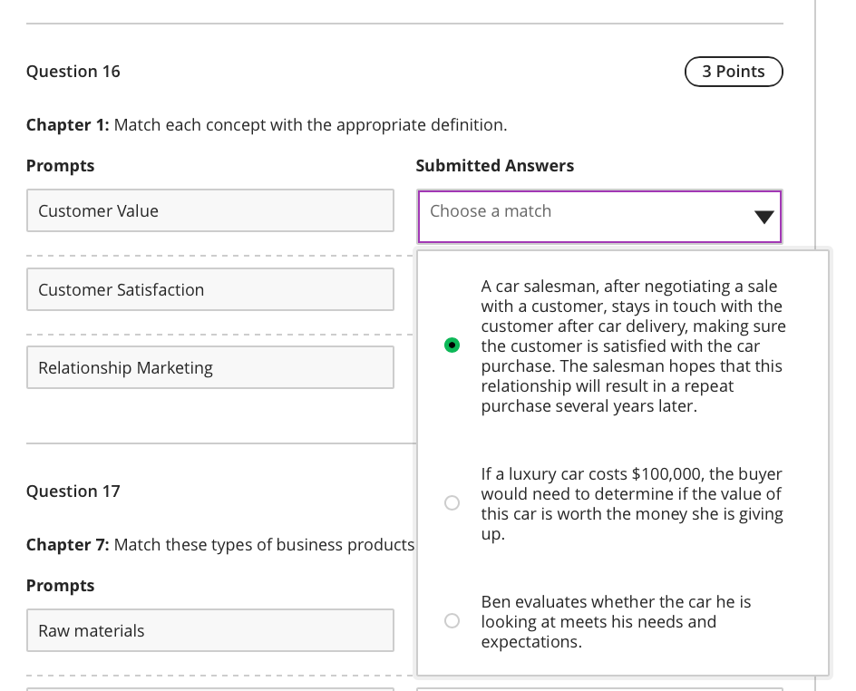Select the car salesman relationship radio option
Viewport: 856px width, 691px height.
pos(452,345)
